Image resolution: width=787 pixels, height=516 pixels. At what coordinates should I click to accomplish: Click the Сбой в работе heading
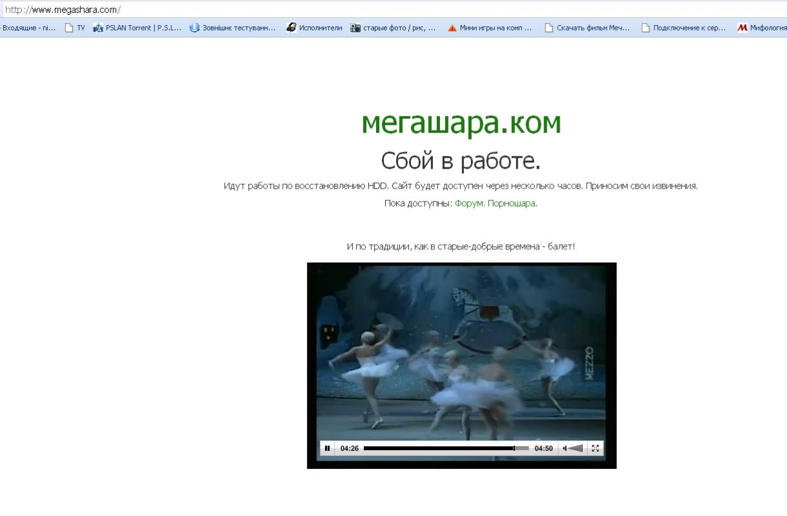pos(461,161)
